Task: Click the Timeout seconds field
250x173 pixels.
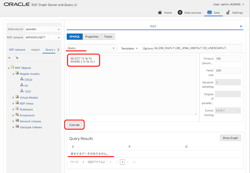Action: 228,59
